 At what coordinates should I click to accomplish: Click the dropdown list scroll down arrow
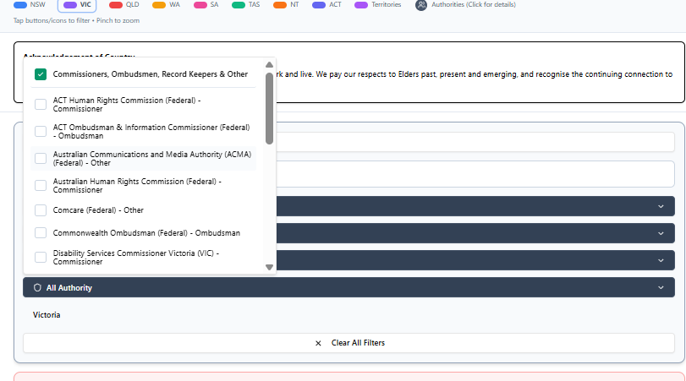pos(270,267)
